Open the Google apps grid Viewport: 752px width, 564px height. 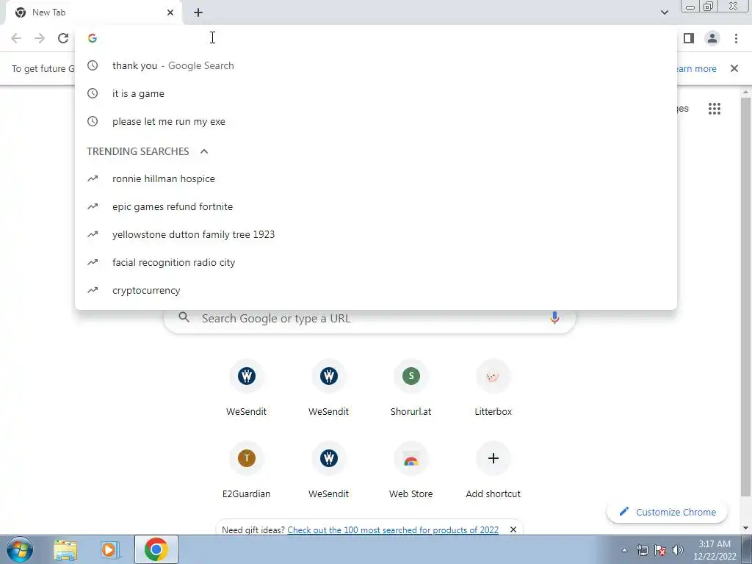(714, 109)
